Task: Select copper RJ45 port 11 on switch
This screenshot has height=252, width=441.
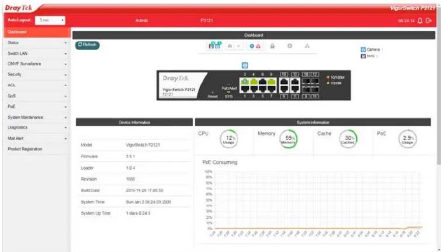Action: (x=295, y=89)
